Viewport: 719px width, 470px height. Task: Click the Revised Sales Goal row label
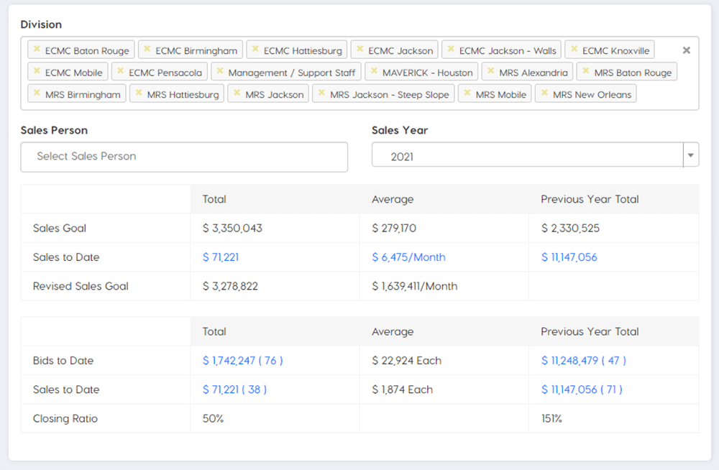[x=81, y=286]
